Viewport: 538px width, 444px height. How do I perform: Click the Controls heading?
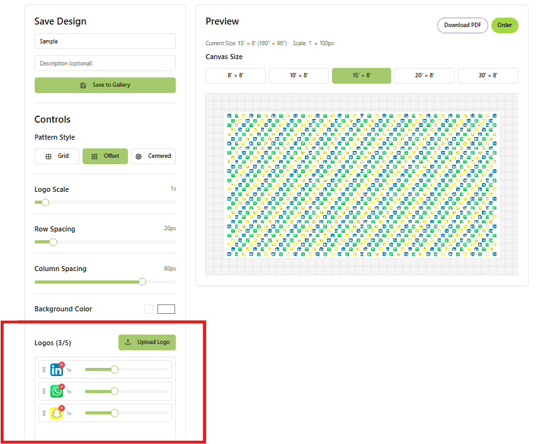coord(52,119)
